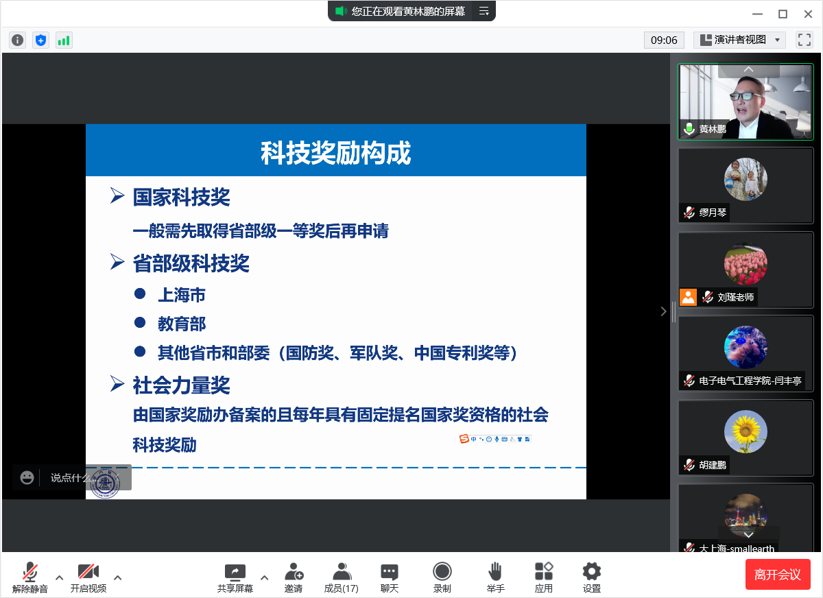The height and width of the screenshot is (598, 823).
Task: Click 共享屏幕 to share screen
Action: pyautogui.click(x=235, y=577)
